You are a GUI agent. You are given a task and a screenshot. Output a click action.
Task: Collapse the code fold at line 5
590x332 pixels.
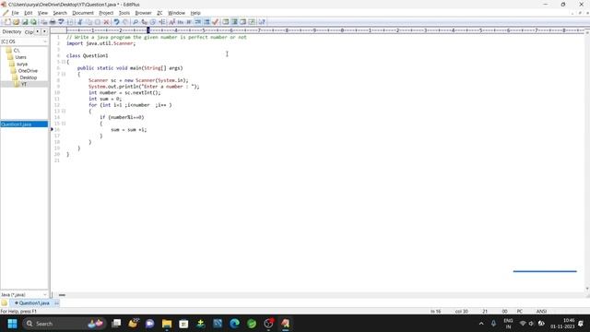[x=64, y=62]
